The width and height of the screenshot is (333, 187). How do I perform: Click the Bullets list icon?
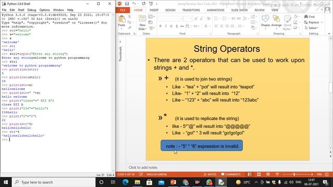(217, 19)
